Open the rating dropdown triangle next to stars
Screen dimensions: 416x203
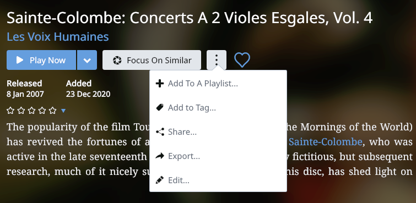(x=63, y=111)
